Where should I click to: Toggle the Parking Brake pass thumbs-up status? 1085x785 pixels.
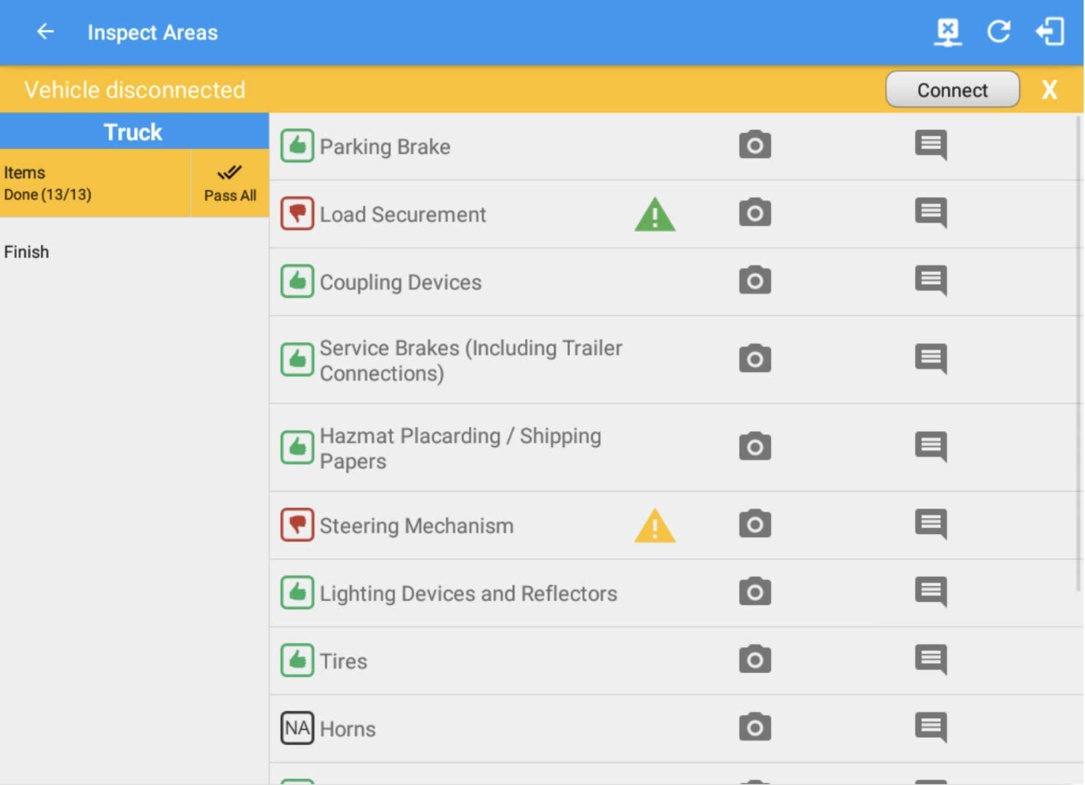297,145
